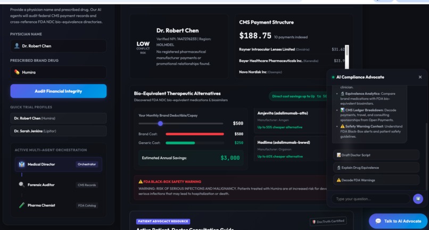
Task: Click the notepad icon on Draft Doctor Script
Action: click(x=339, y=155)
